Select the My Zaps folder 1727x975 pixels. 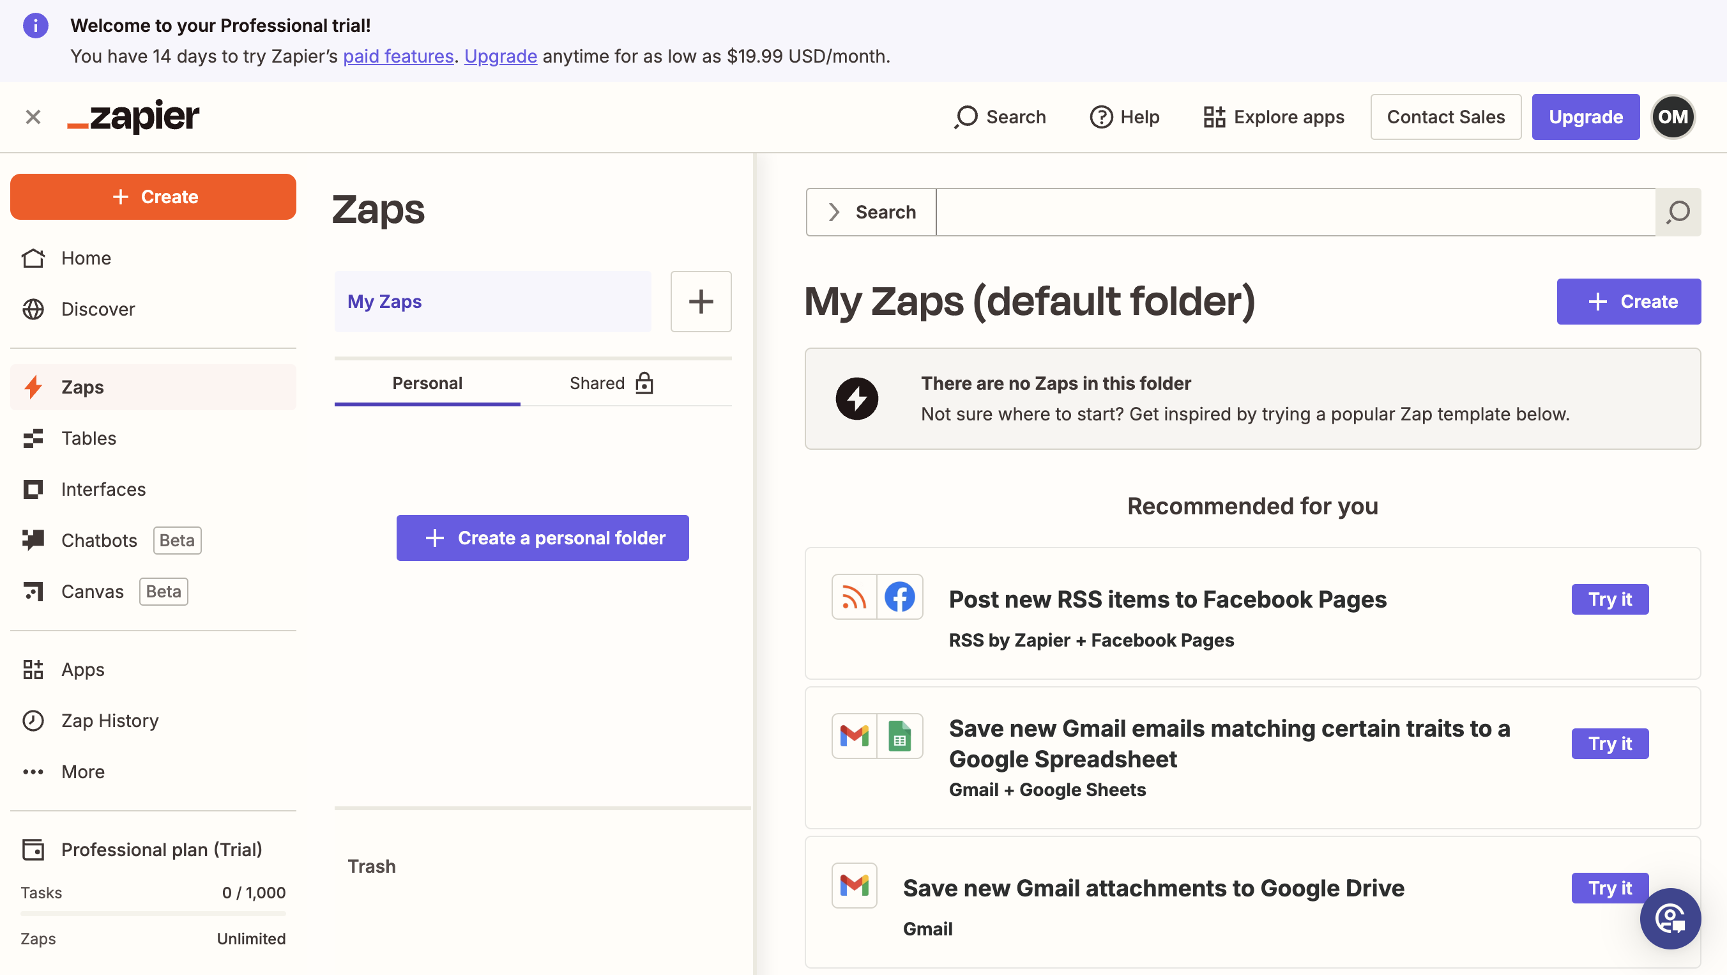coord(492,302)
